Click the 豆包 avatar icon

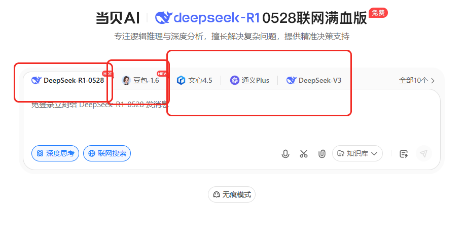click(126, 80)
